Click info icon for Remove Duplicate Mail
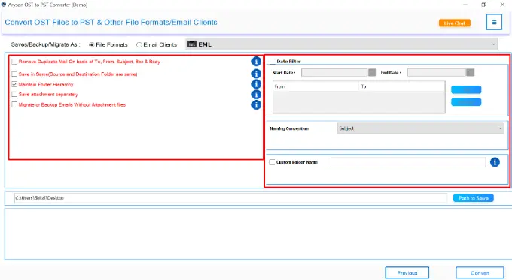Viewport: 512px width, 280px height. [256, 62]
